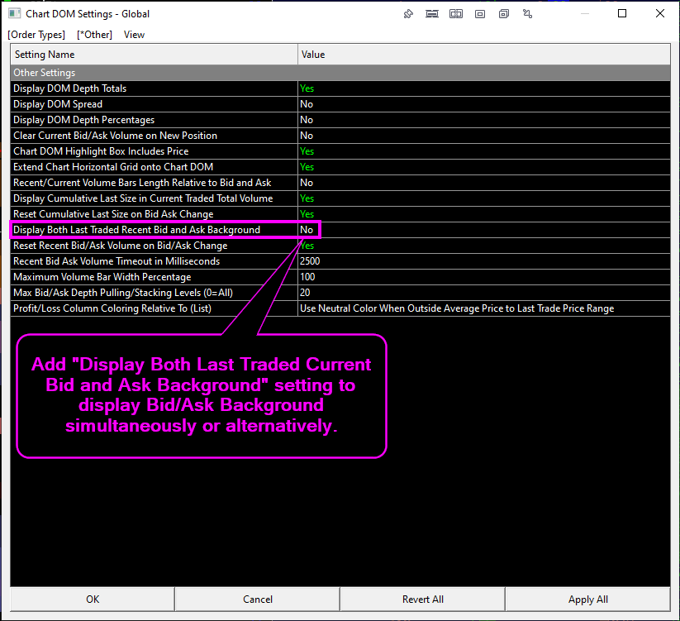Click the cascading windows icon
Screen dimensions: 680x621
(x=503, y=14)
